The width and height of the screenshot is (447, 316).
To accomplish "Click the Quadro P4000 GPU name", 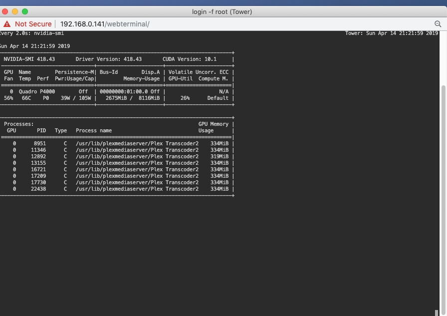I will tap(37, 91).
